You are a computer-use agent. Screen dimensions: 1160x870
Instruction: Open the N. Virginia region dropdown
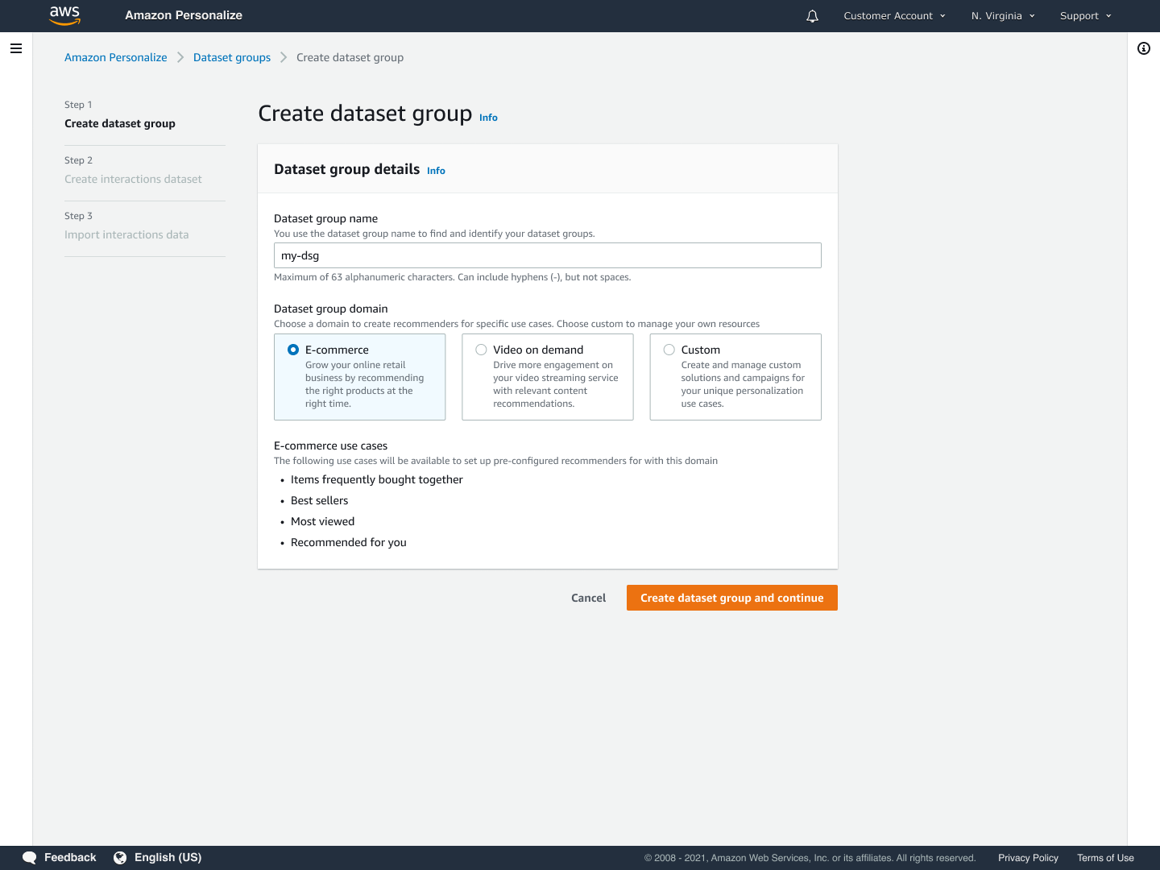click(1003, 16)
